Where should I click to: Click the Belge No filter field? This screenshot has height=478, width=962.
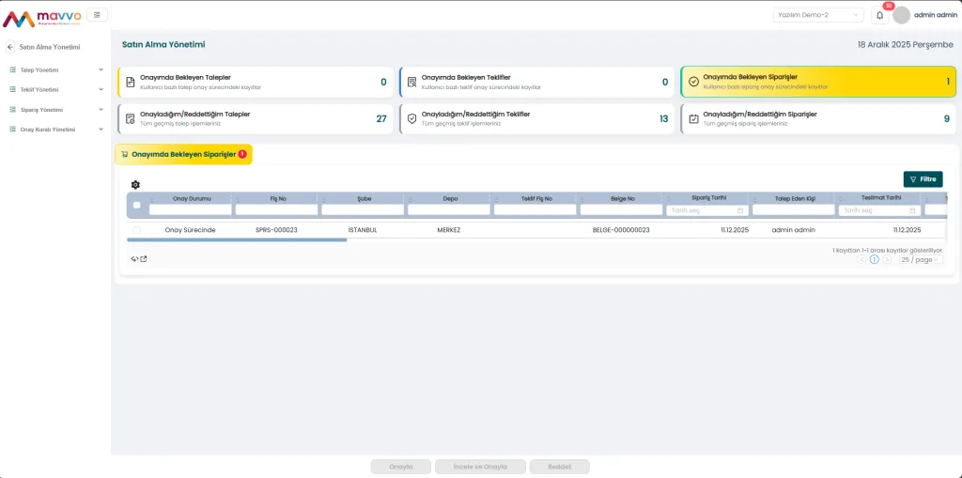[x=622, y=209]
